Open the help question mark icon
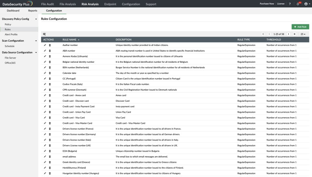This screenshot has height=177, width=312. pyautogui.click(x=290, y=4)
